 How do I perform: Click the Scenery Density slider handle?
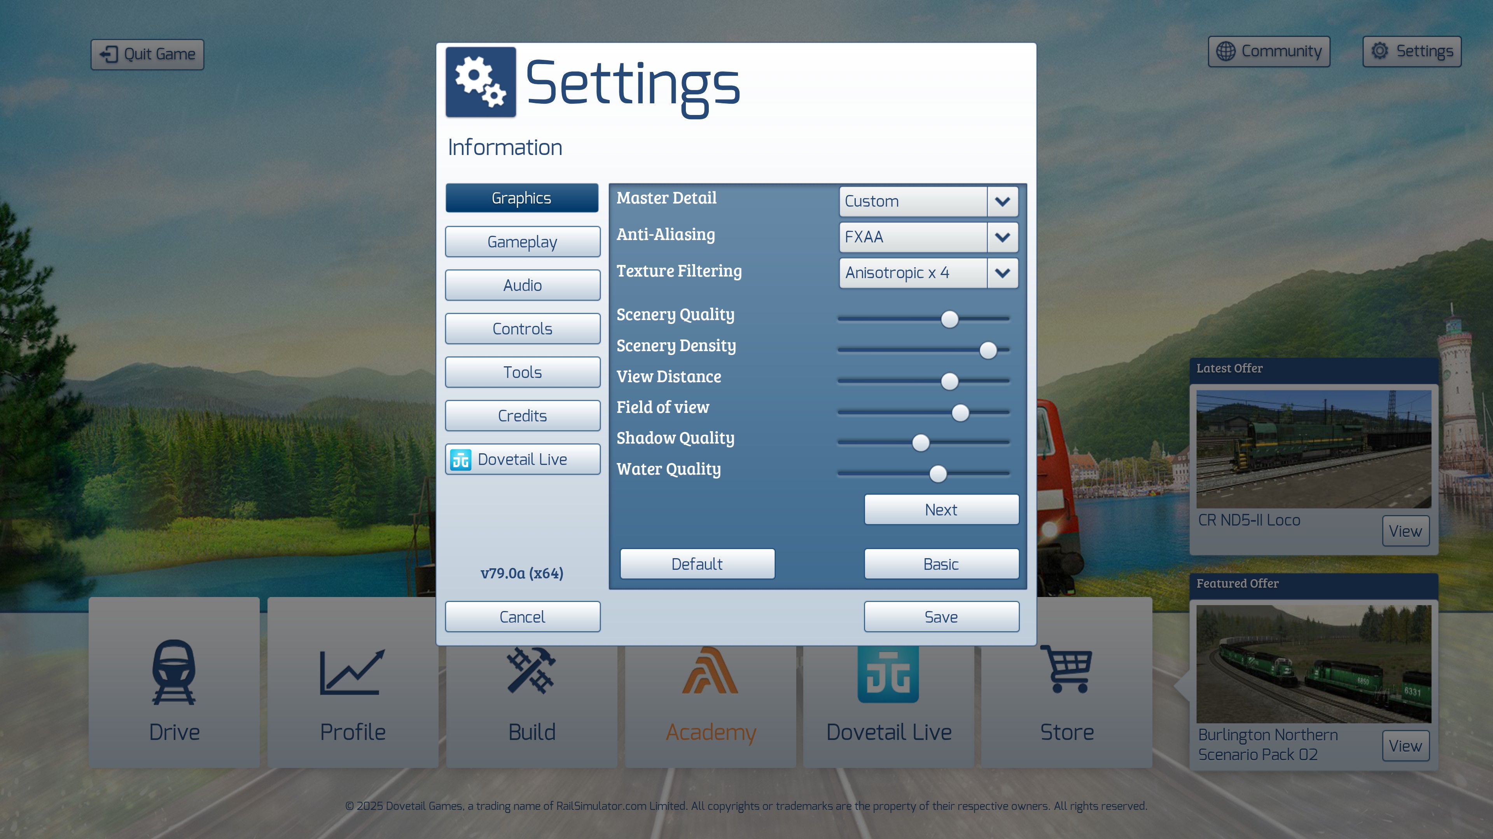[x=988, y=350]
